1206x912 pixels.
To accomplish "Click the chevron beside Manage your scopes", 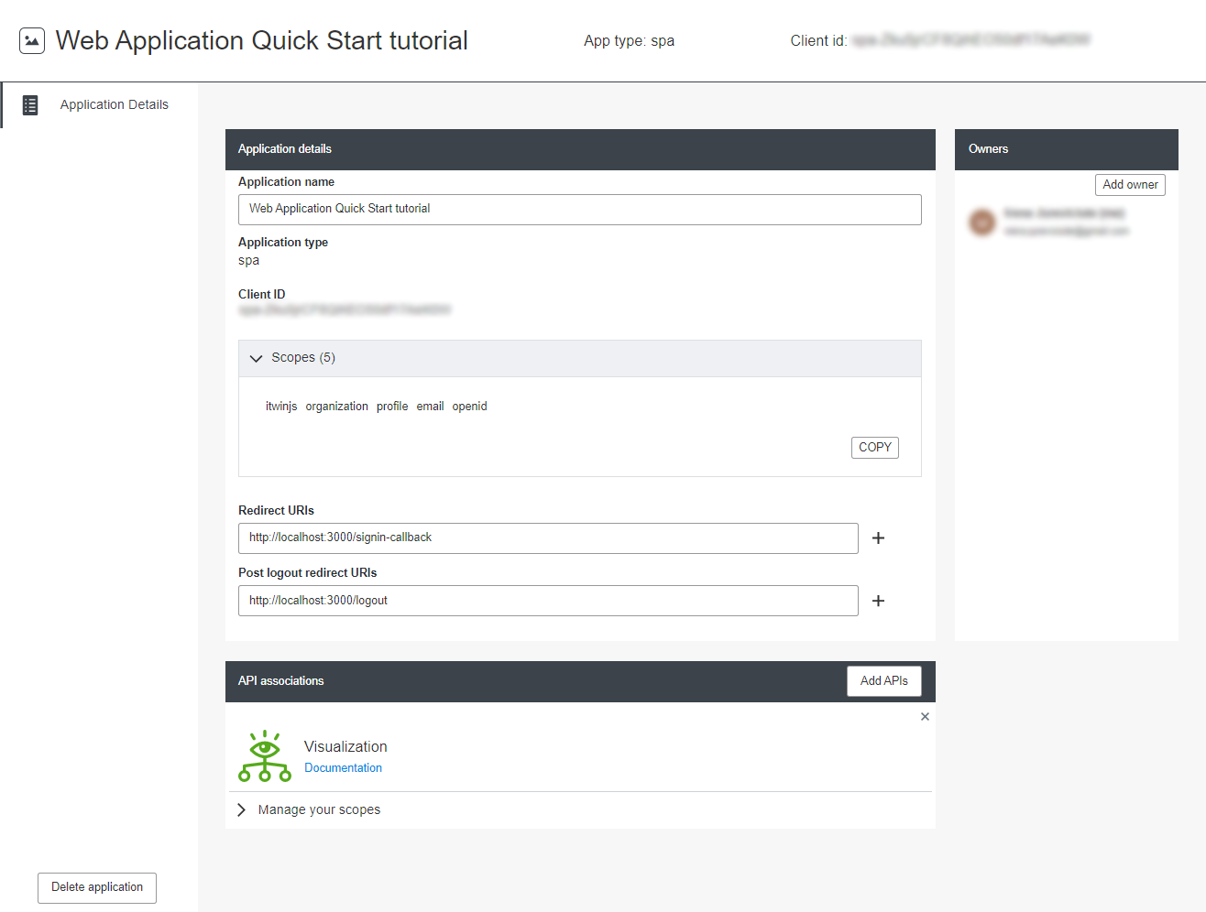I will (242, 810).
